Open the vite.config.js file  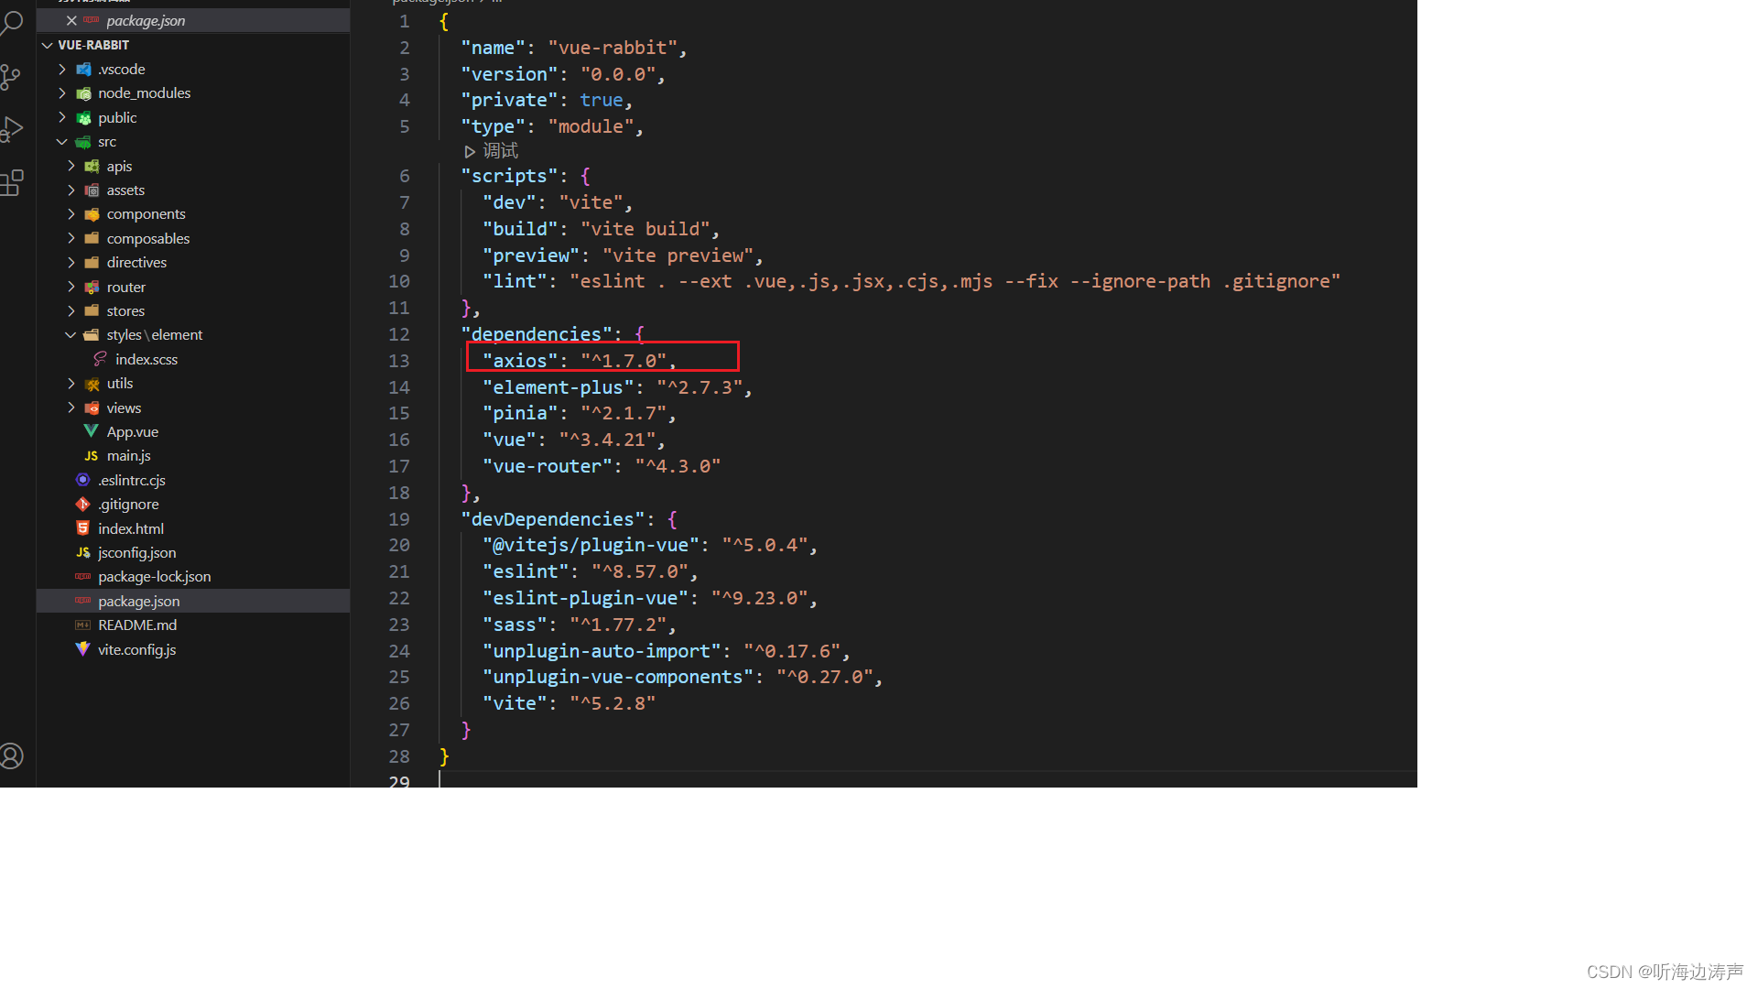pos(136,649)
